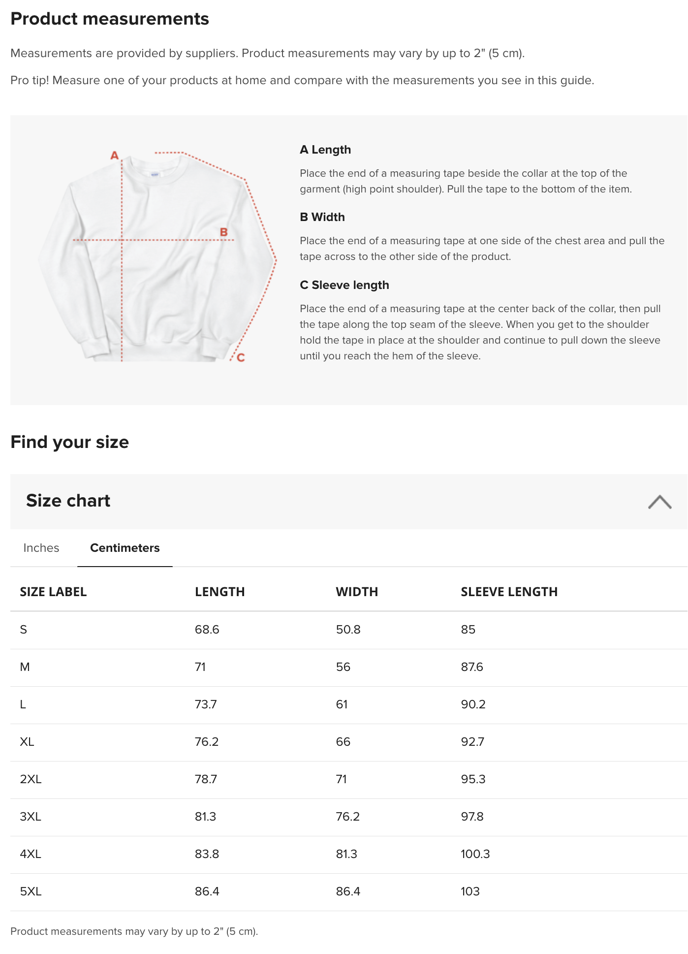Click the 3XL width value 76.2

point(347,817)
